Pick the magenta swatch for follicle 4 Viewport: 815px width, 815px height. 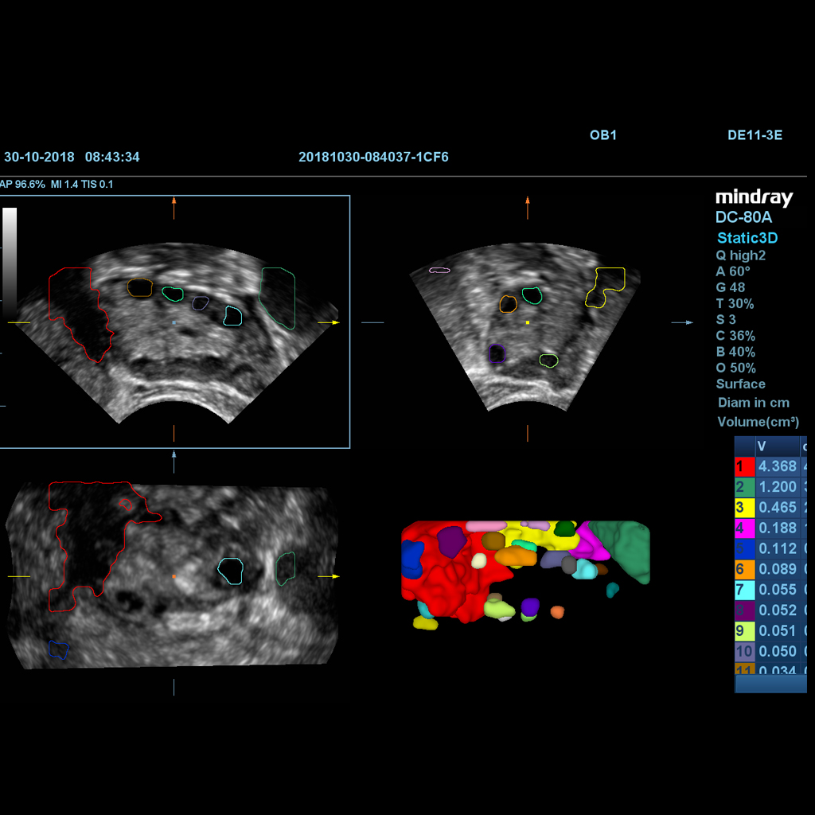743,528
